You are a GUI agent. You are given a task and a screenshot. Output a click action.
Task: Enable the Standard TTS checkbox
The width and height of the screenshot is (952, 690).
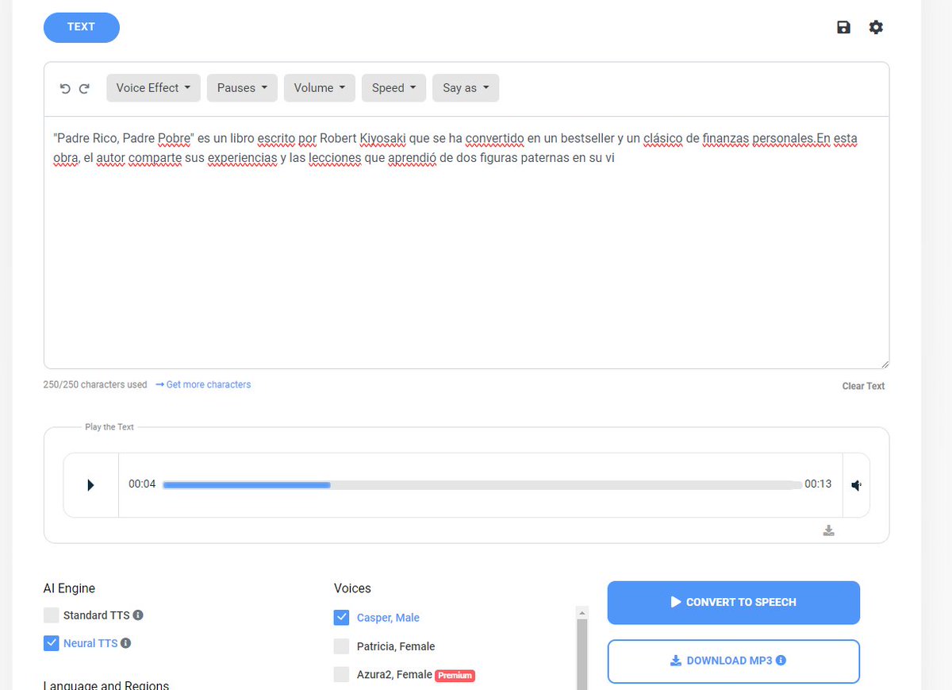(51, 615)
